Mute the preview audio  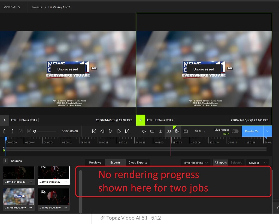tap(144, 131)
